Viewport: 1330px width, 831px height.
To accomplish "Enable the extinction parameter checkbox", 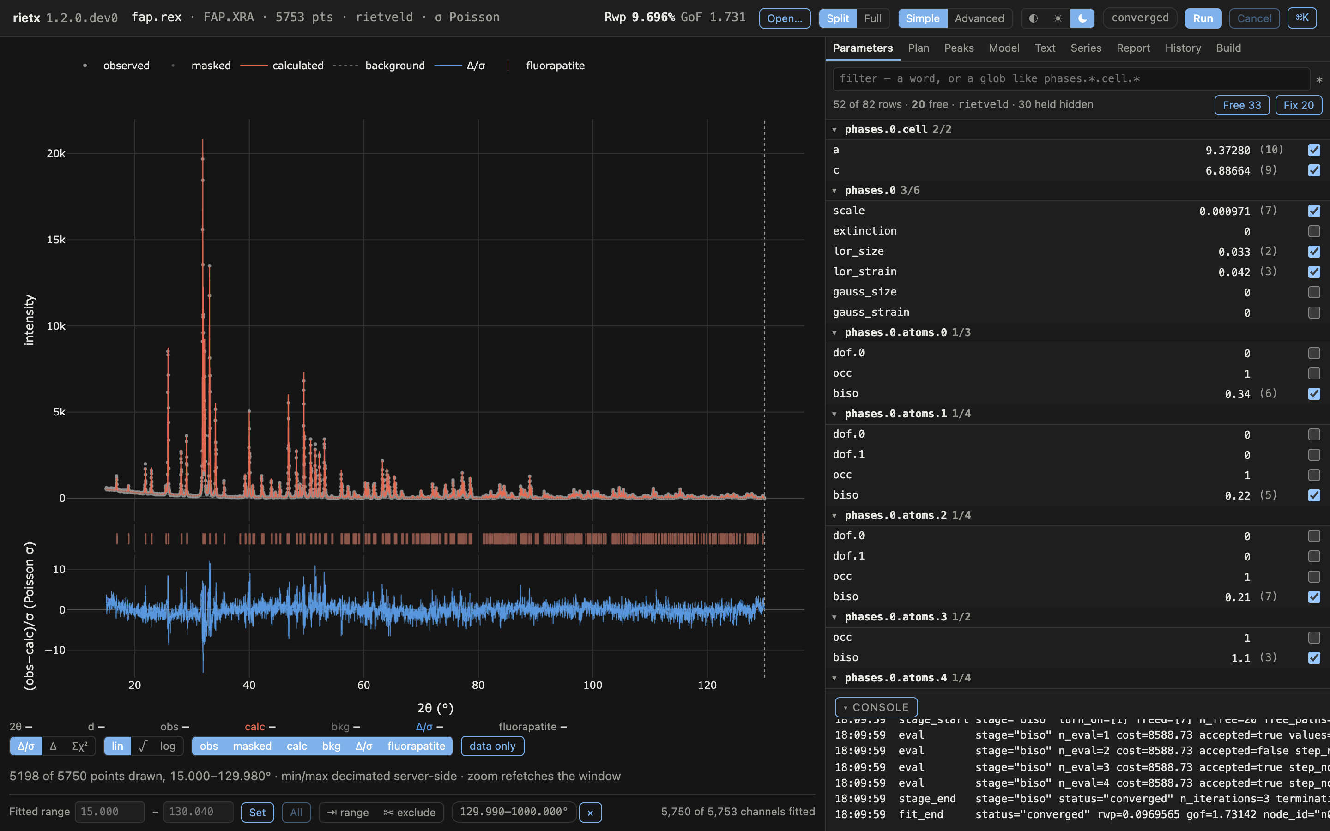I will [x=1314, y=231].
